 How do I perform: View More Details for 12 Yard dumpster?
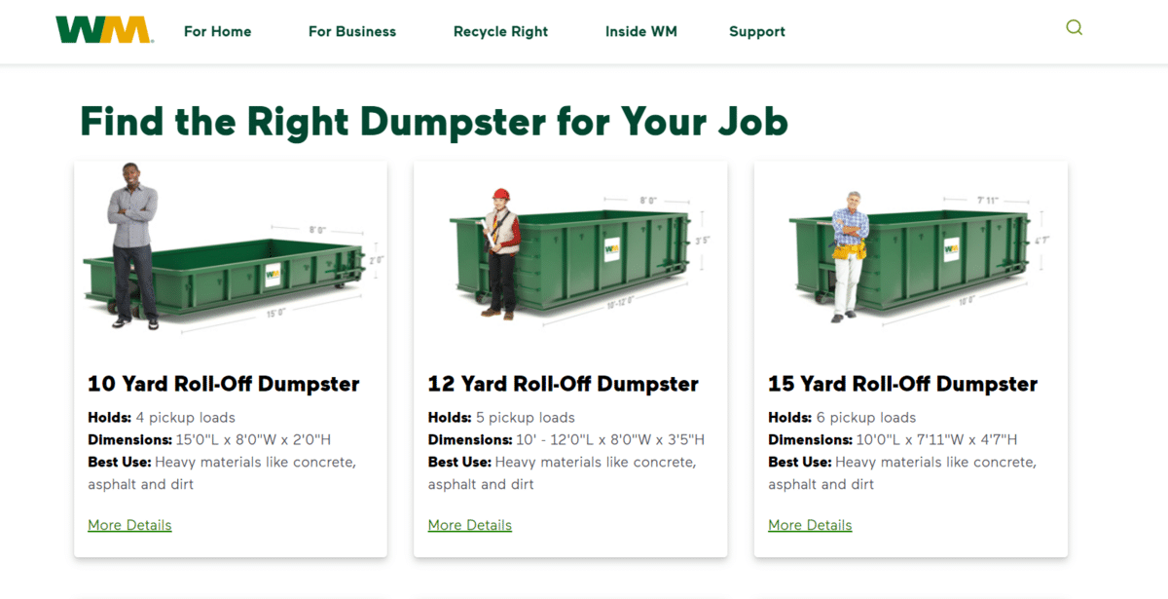point(469,525)
